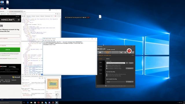Open Opera browser from taskbar

(38, 103)
